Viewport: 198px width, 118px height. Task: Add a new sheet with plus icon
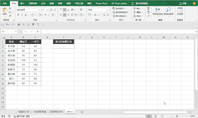[82, 112]
